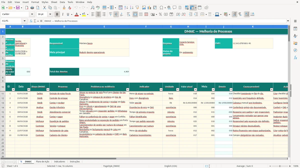Switch to Indicadores sheet tab
The height and width of the screenshot is (168, 300).
59,162
